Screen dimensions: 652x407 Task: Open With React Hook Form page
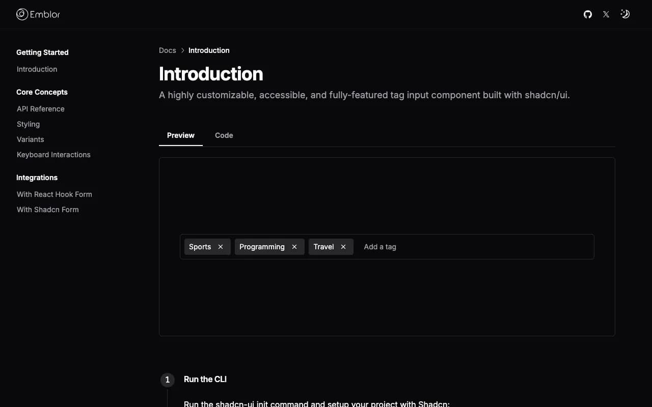click(x=55, y=194)
